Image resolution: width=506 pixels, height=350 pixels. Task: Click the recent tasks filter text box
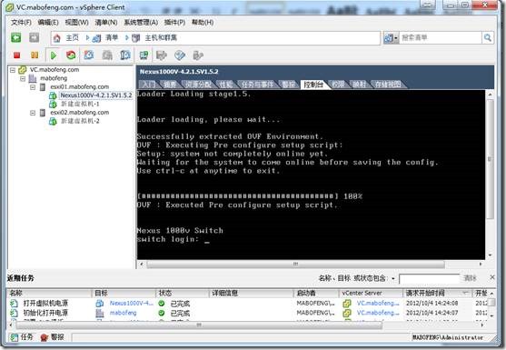coord(429,278)
